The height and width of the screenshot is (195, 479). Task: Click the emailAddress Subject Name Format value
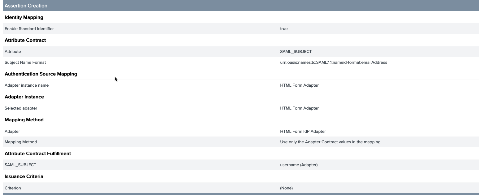tap(333, 62)
